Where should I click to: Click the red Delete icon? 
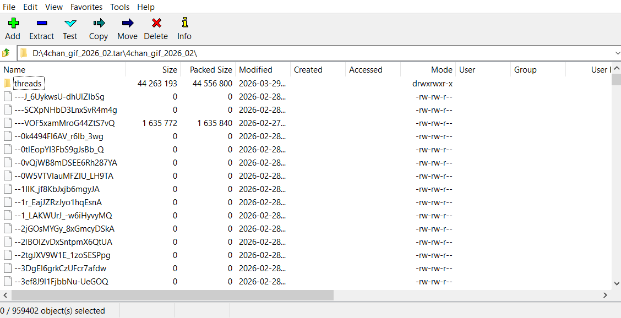[x=156, y=23]
